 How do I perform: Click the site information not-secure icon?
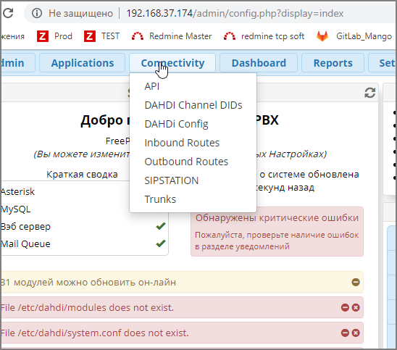[37, 13]
